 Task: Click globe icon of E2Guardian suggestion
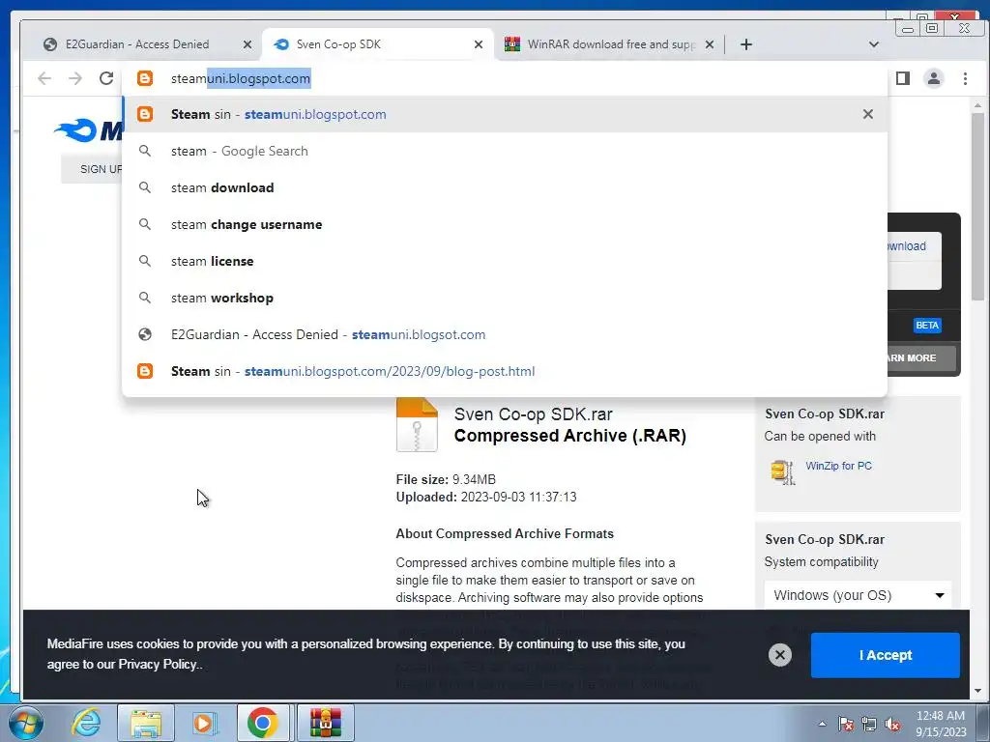(145, 334)
